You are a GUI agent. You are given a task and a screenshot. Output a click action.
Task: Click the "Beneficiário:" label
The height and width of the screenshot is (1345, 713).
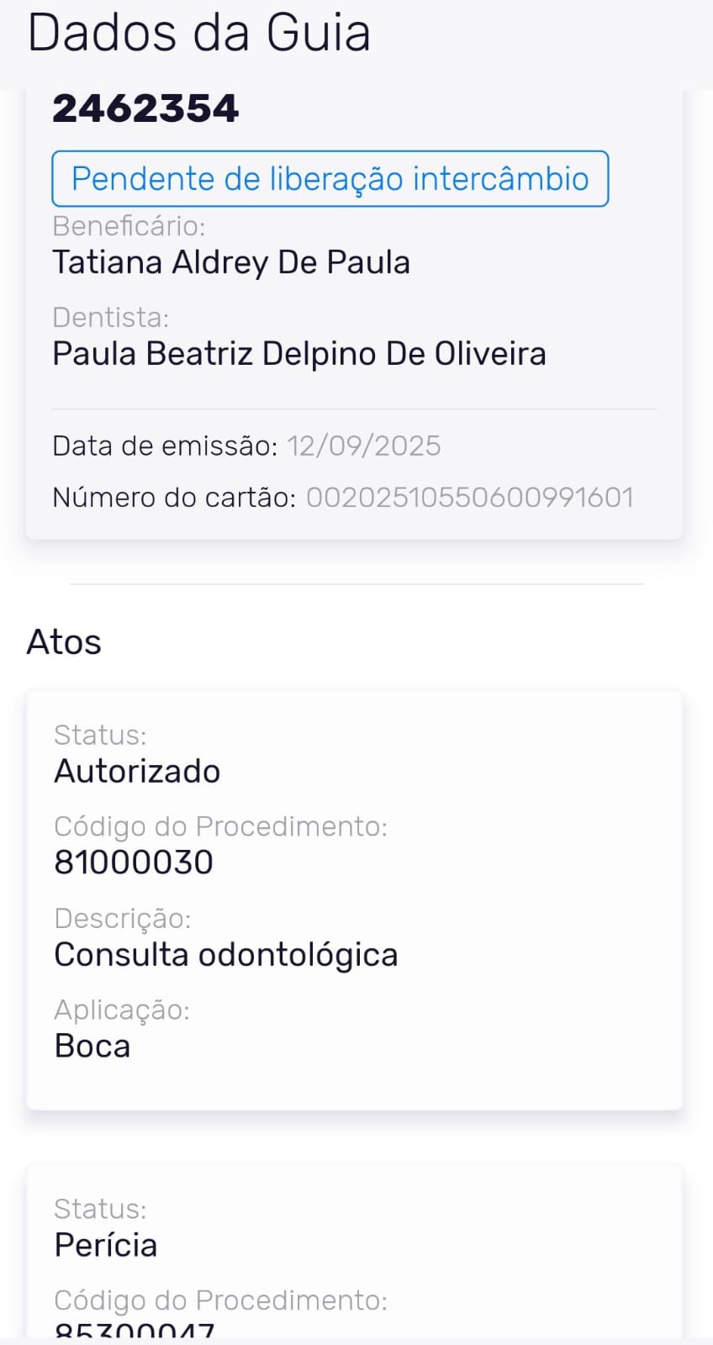[129, 226]
